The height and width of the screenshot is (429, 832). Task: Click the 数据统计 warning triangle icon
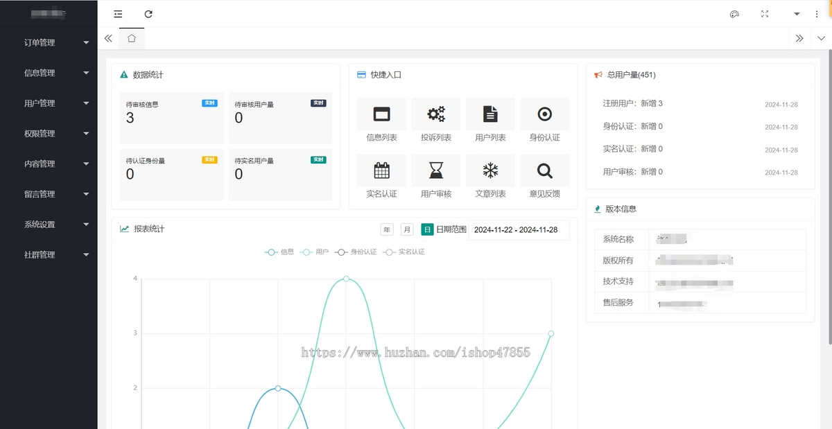tap(124, 75)
